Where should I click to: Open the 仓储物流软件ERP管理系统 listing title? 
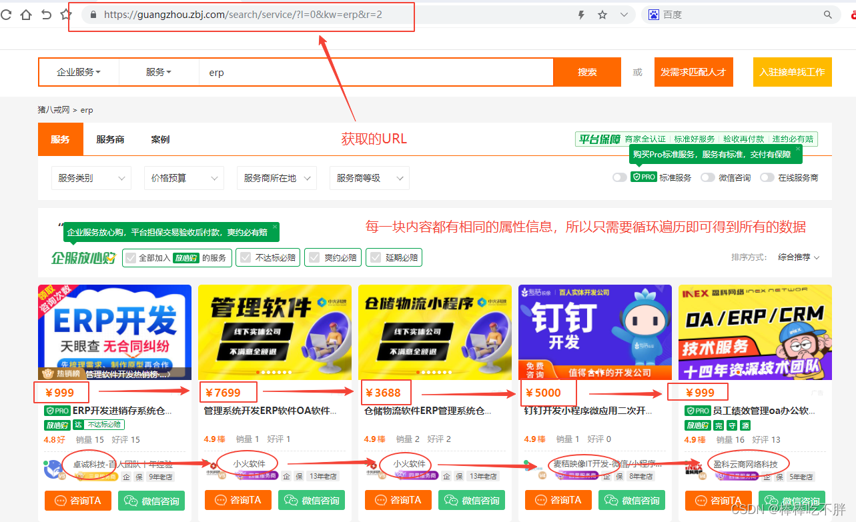(x=428, y=411)
